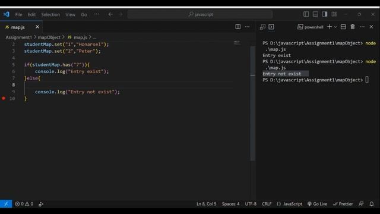Click the debug launch status icon

coord(41,204)
